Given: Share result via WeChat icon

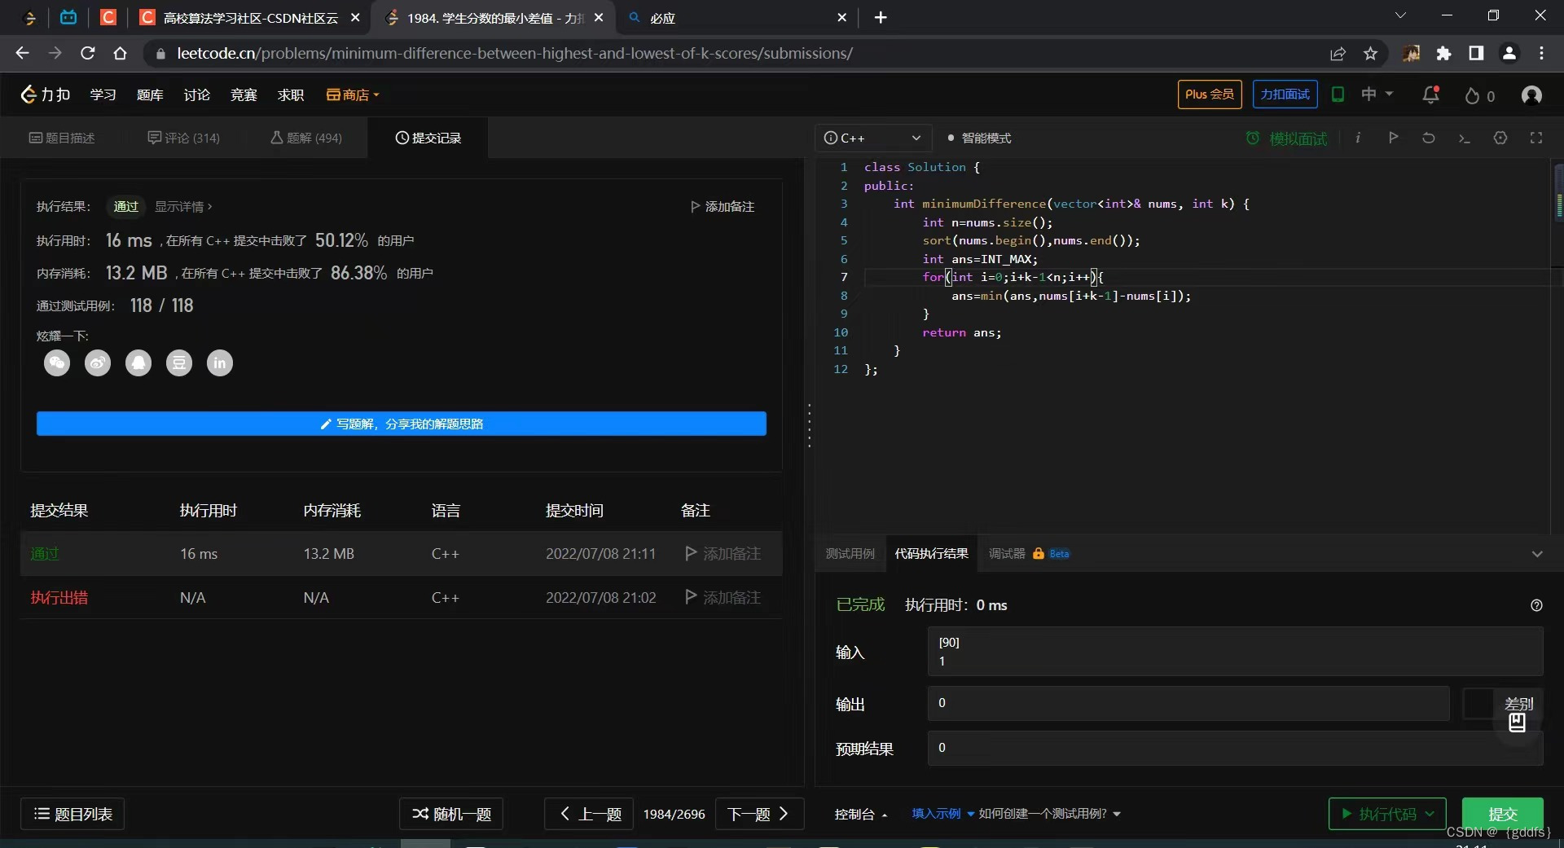Looking at the screenshot, I should point(57,363).
